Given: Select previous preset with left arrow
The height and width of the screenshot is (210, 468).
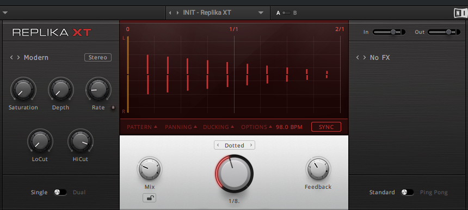Looking at the screenshot, I should [170, 13].
